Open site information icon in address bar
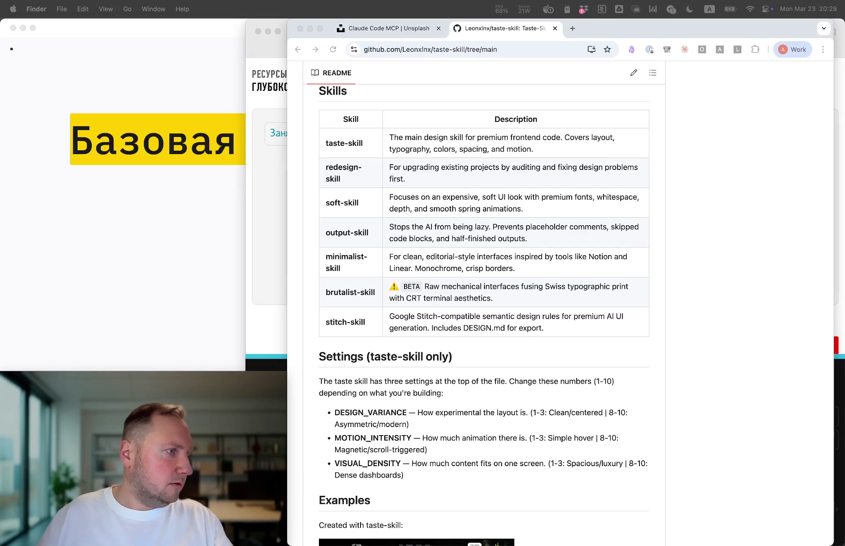Screen dimensions: 845x546 click(354, 49)
